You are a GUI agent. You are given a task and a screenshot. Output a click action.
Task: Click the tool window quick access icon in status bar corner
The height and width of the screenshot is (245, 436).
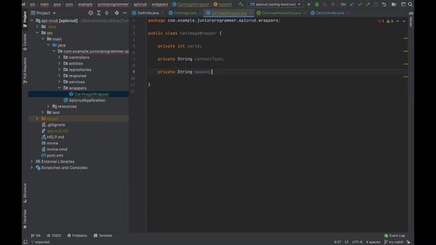pyautogui.click(x=25, y=242)
